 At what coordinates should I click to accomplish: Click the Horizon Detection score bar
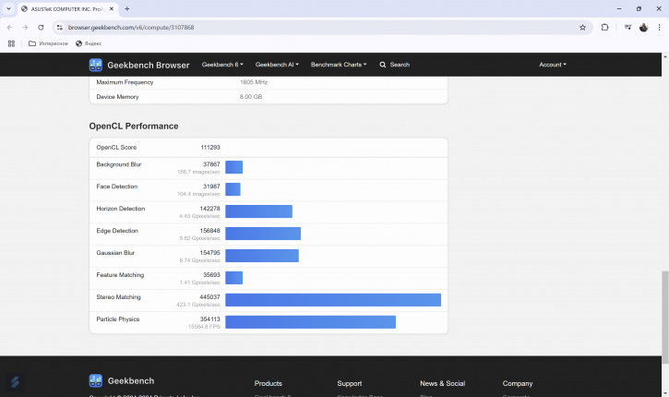(258, 211)
